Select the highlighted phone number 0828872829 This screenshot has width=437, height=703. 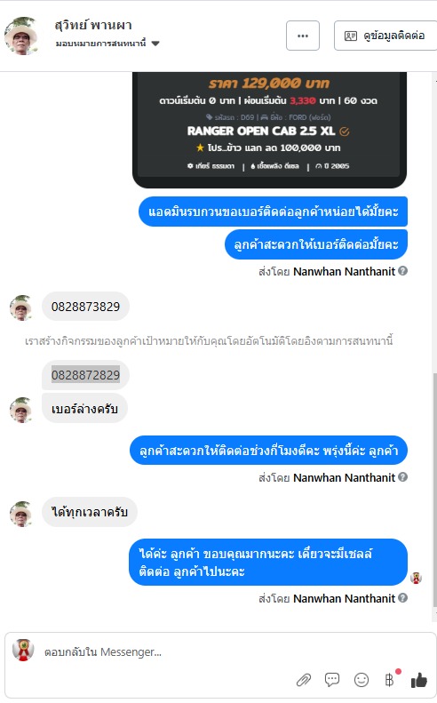coord(85,375)
